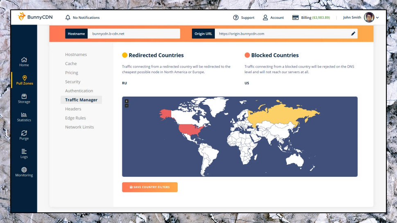Click the US blocked country code
This screenshot has height=223, width=397.
tap(247, 83)
